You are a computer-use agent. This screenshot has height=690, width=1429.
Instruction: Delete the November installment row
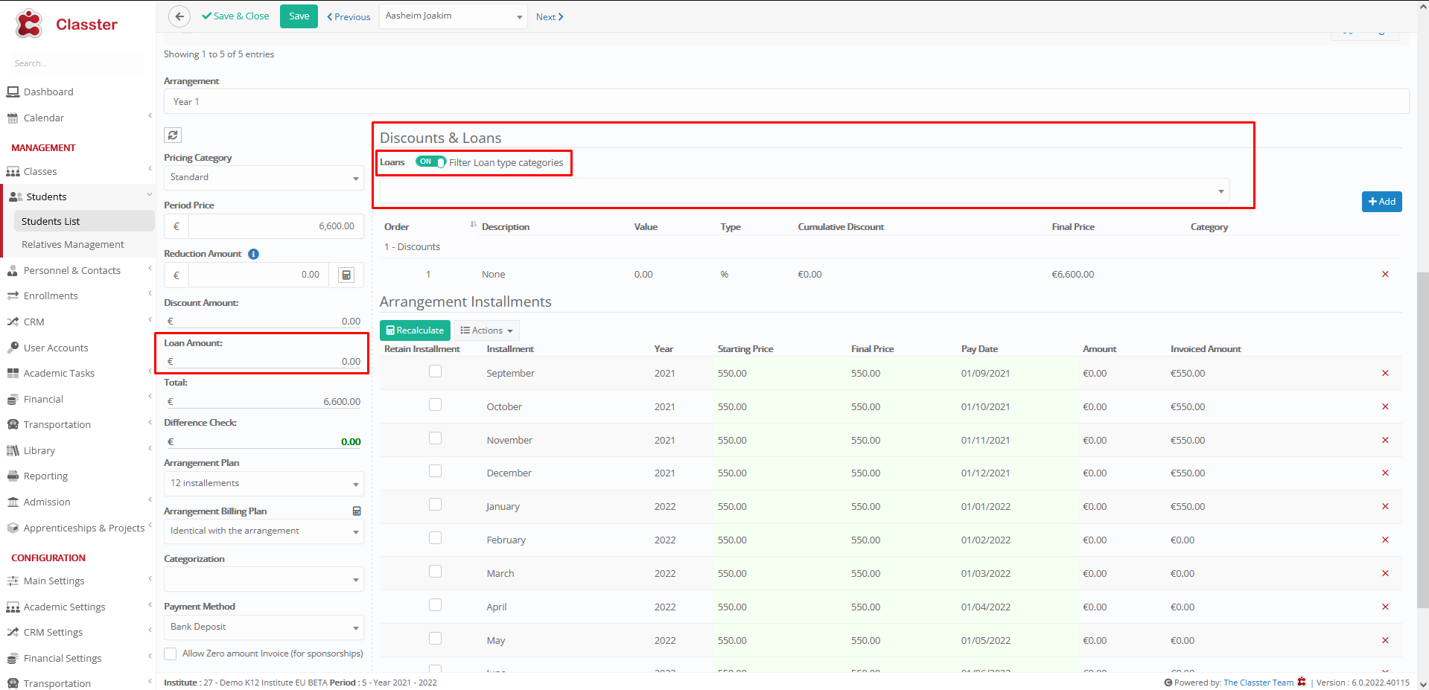tap(1385, 440)
